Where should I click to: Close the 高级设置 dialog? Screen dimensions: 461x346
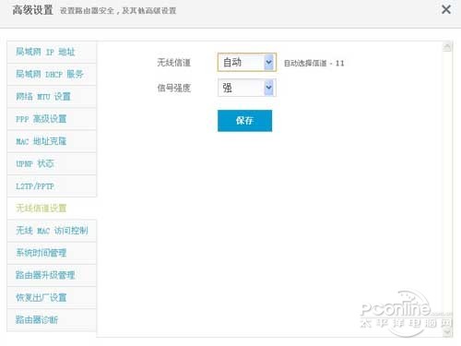click(445, 9)
